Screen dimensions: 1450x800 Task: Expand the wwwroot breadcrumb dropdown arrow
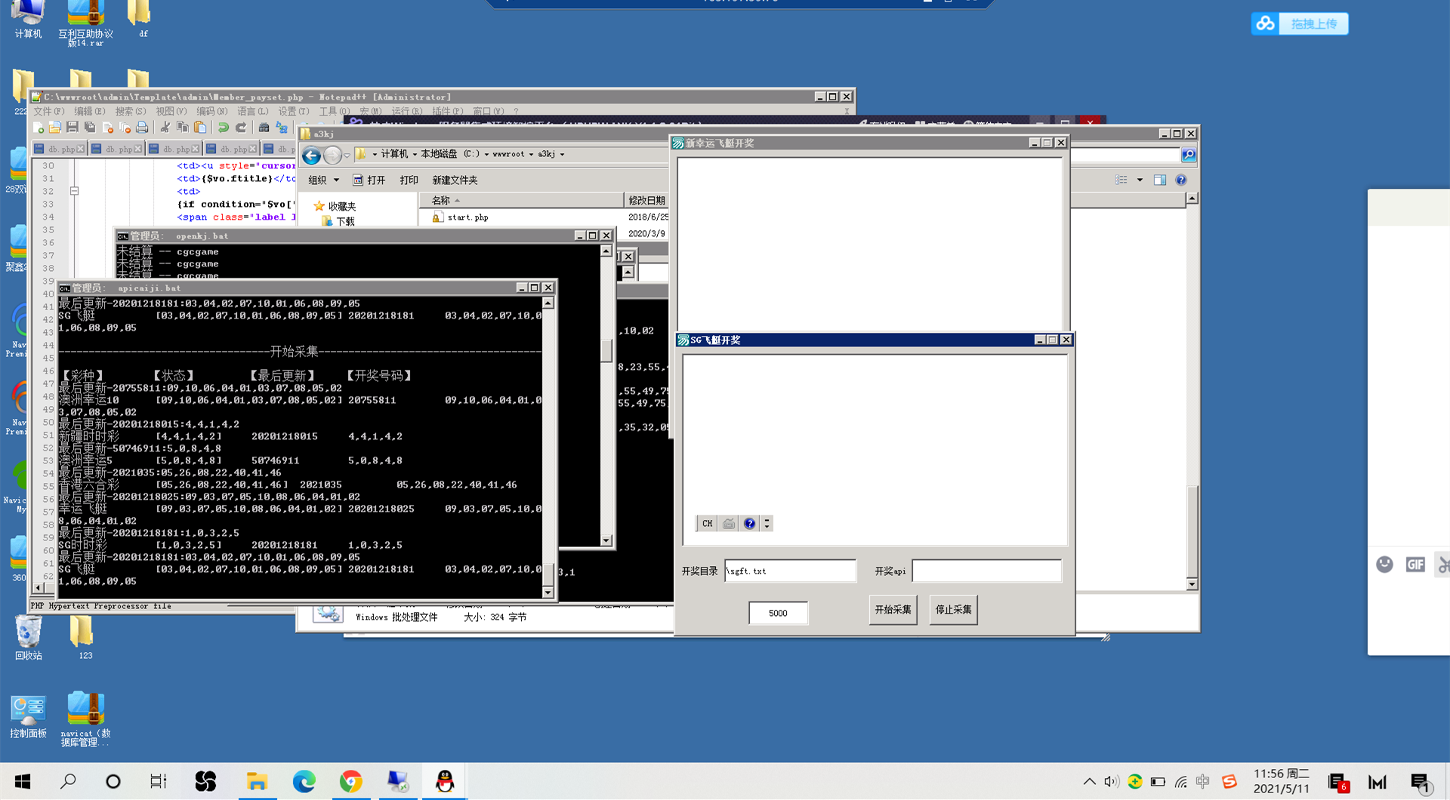[531, 155]
